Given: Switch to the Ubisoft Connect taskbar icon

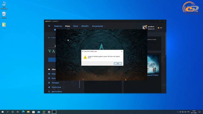Looking at the screenshot, I should [49, 112].
